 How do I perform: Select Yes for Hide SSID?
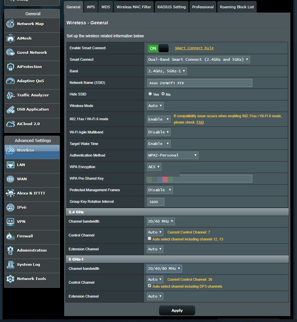click(150, 94)
